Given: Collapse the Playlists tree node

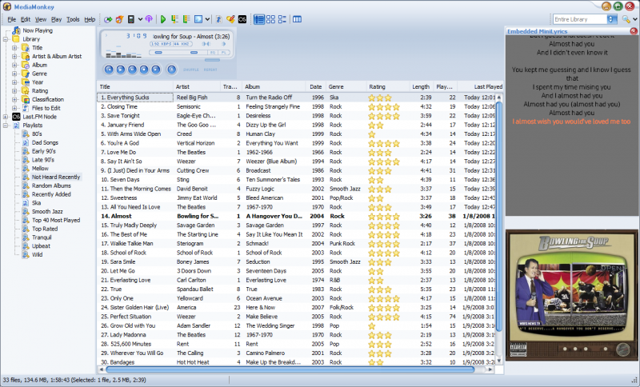Looking at the screenshot, I should 6,125.
